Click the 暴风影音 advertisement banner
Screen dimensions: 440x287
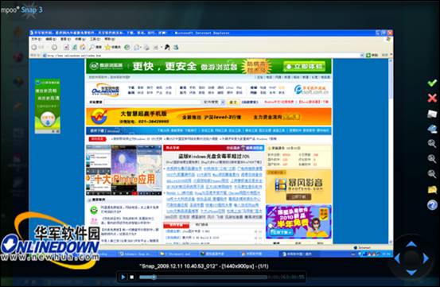[298, 187]
